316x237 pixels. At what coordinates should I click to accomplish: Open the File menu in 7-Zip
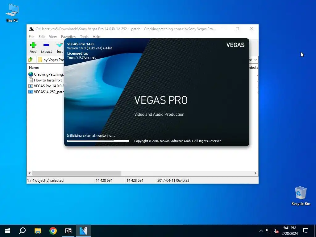pyautogui.click(x=31, y=36)
